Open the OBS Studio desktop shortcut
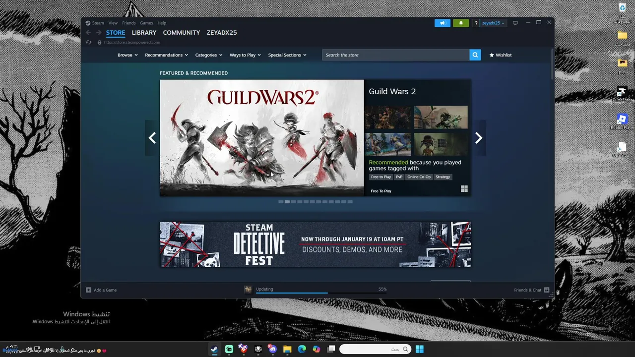Viewport: 635px width, 357px height. pyautogui.click(x=622, y=150)
